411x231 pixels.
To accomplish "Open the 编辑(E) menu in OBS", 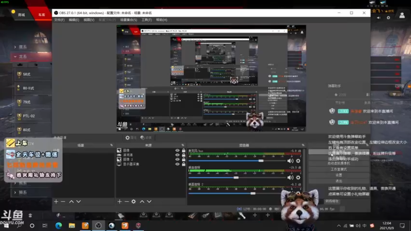I will click(x=74, y=20).
